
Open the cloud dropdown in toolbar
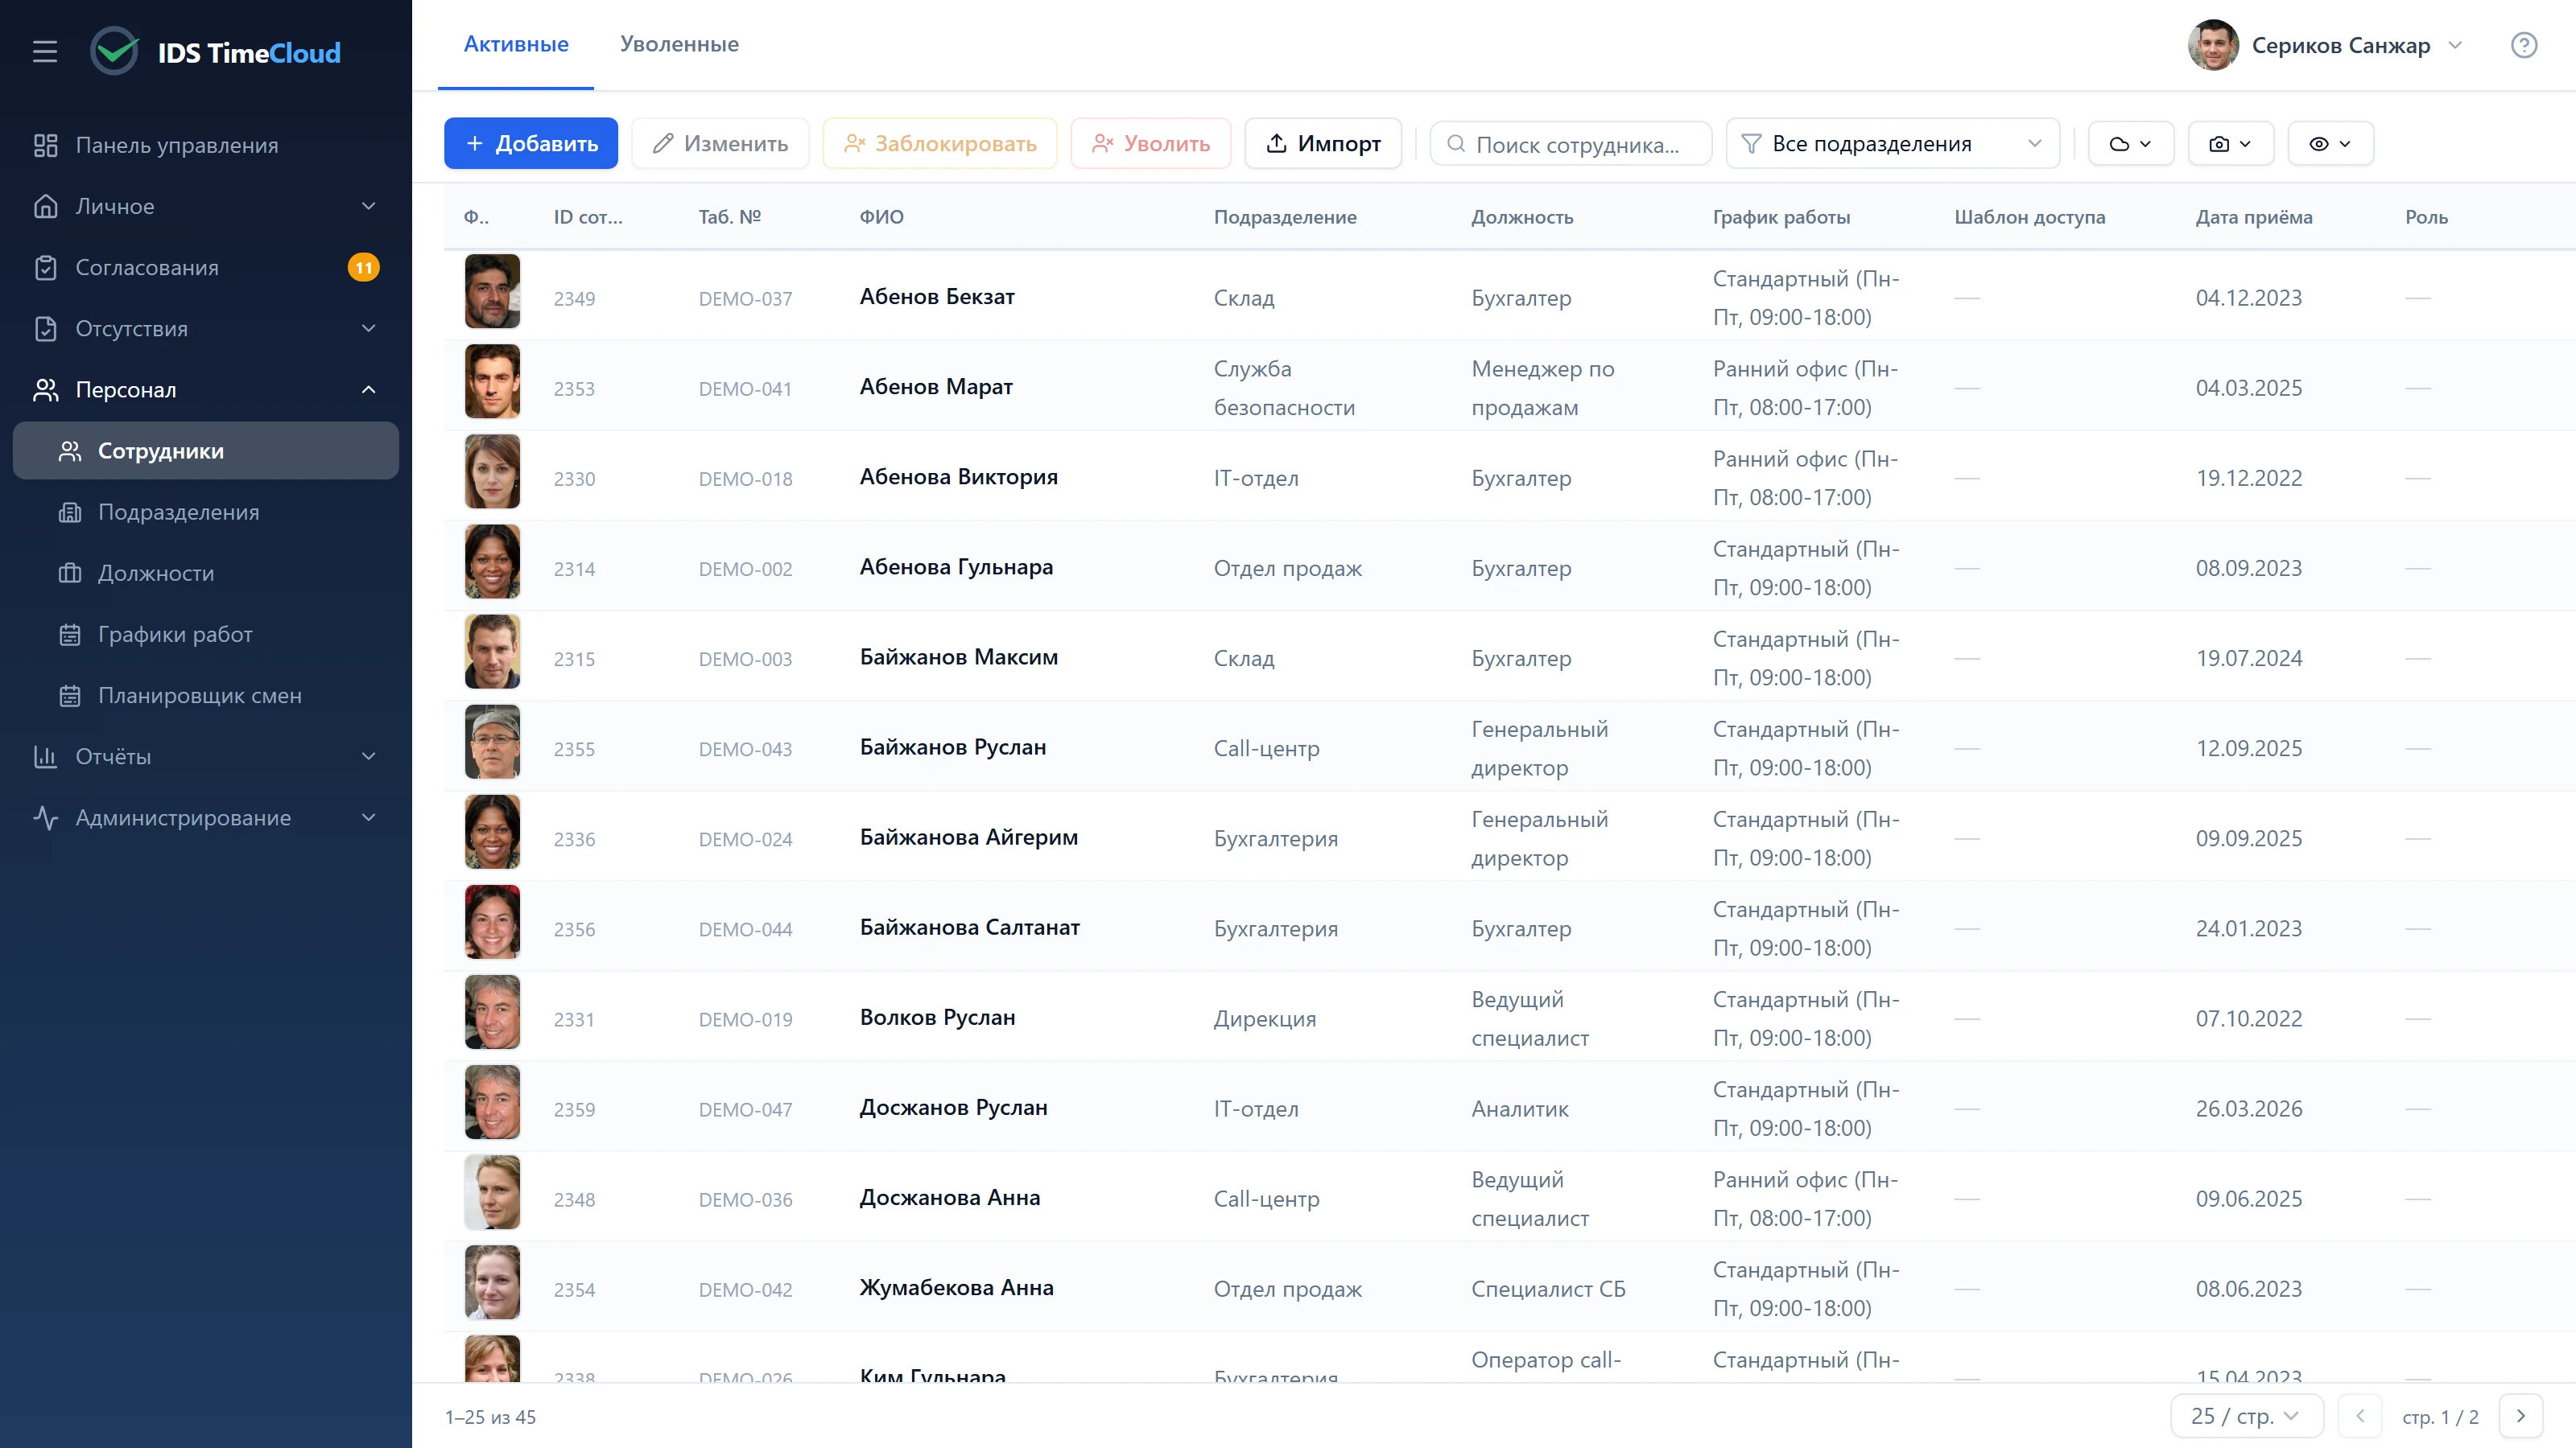click(2130, 144)
